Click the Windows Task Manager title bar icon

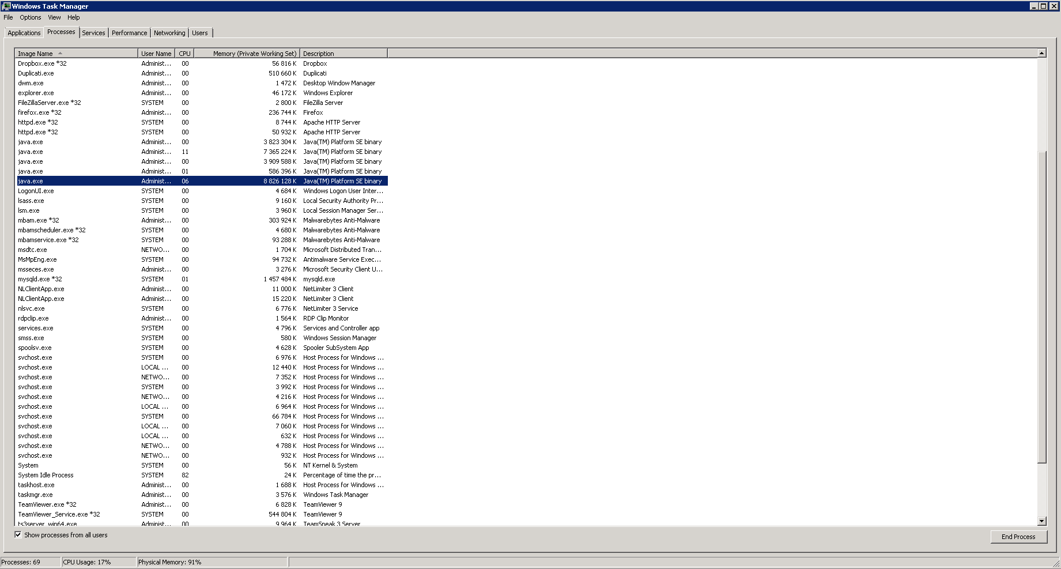click(6, 6)
